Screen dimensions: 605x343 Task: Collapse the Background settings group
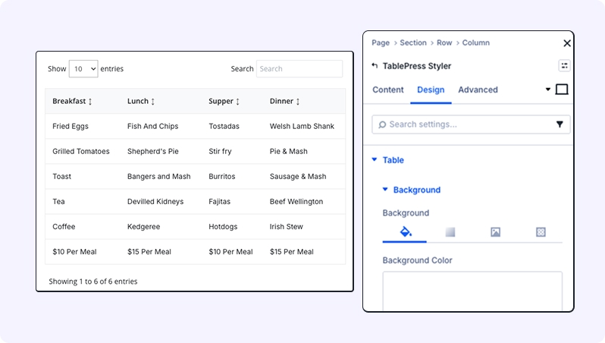[x=385, y=190]
